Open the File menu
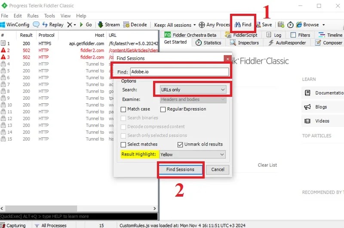Image resolution: width=344 pixels, height=228 pixels. coord(4,16)
